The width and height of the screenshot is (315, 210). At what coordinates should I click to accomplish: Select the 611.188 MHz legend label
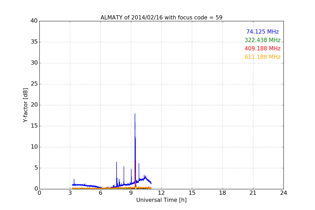click(x=262, y=57)
